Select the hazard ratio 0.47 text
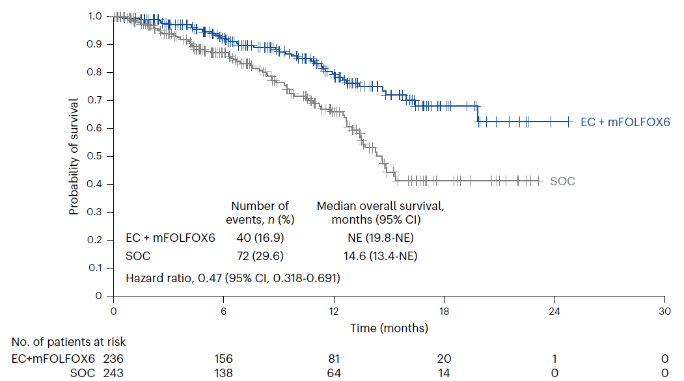 point(233,278)
